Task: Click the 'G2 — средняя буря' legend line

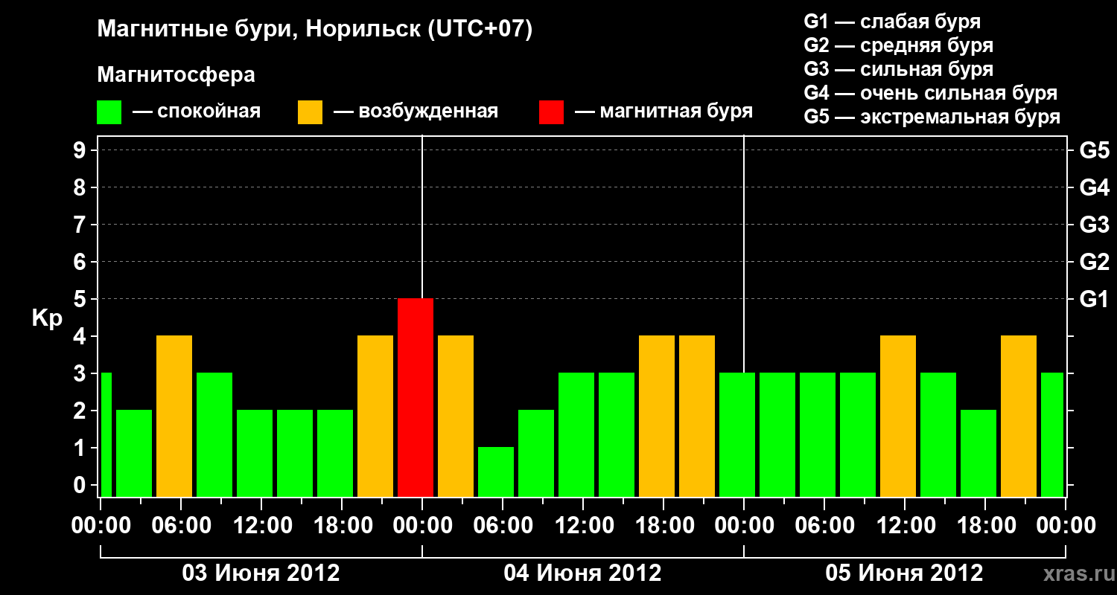Action: (x=899, y=45)
